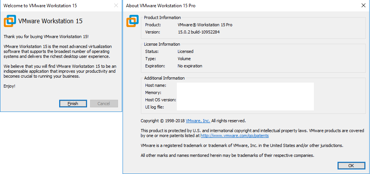Click the license type value Volume
The width and height of the screenshot is (370, 174).
tap(184, 59)
